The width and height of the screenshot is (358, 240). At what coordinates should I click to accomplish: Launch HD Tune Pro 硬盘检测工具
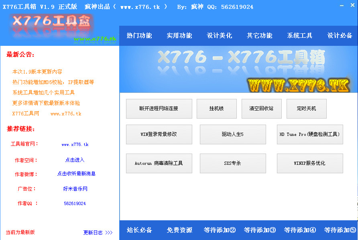310,134
